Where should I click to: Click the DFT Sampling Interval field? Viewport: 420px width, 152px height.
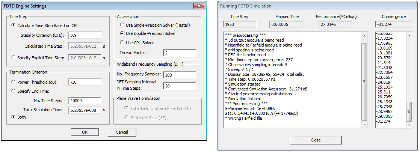(x=180, y=86)
